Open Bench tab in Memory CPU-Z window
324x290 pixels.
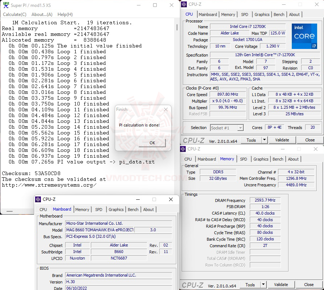pyautogui.click(x=278, y=159)
